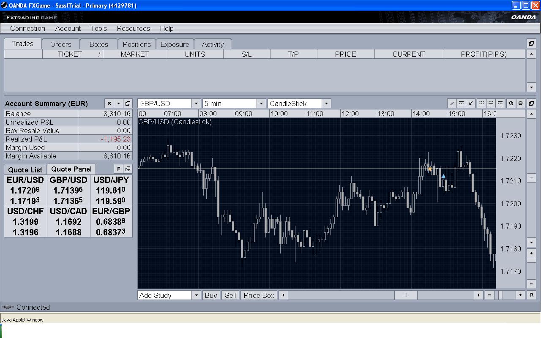Click the USD/CAD quote box
Image resolution: width=541 pixels, height=338 pixels.
(68, 221)
